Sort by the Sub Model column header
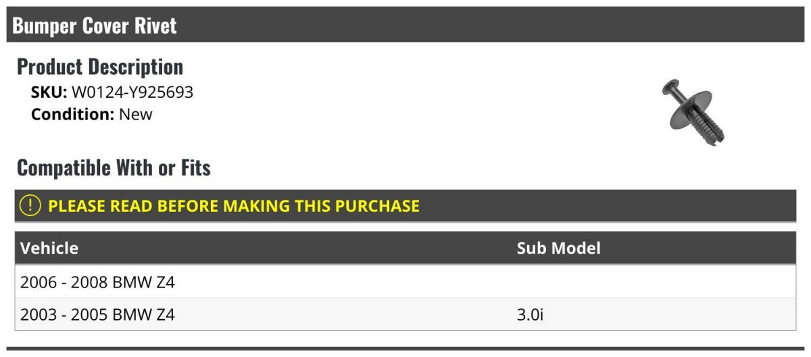This screenshot has width=811, height=357. (x=558, y=248)
